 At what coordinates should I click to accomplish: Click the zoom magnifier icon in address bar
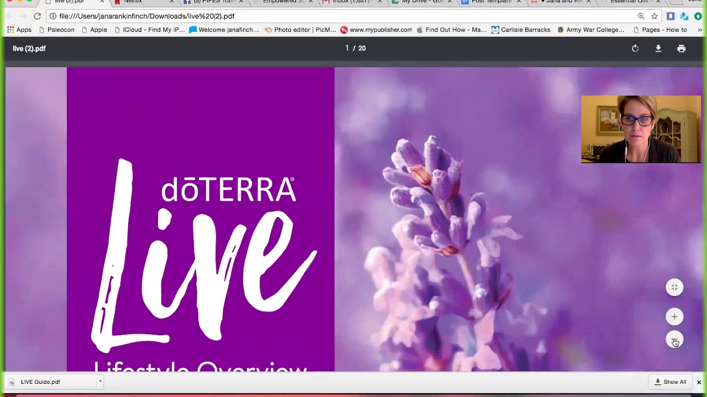[641, 16]
